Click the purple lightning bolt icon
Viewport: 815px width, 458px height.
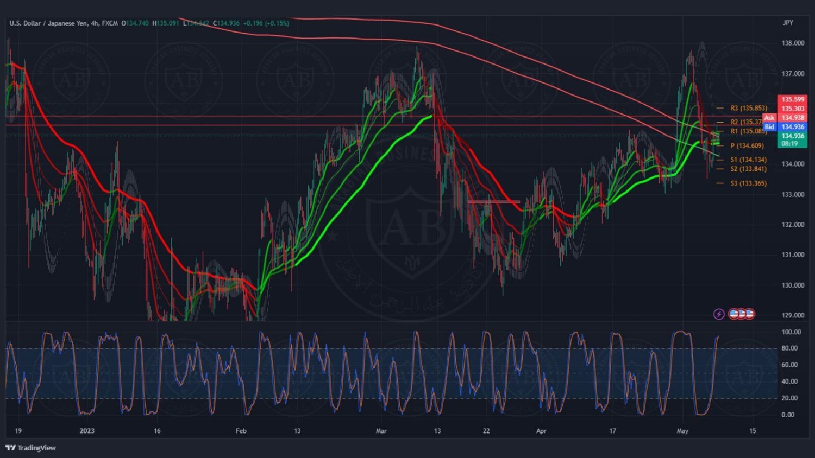(719, 314)
